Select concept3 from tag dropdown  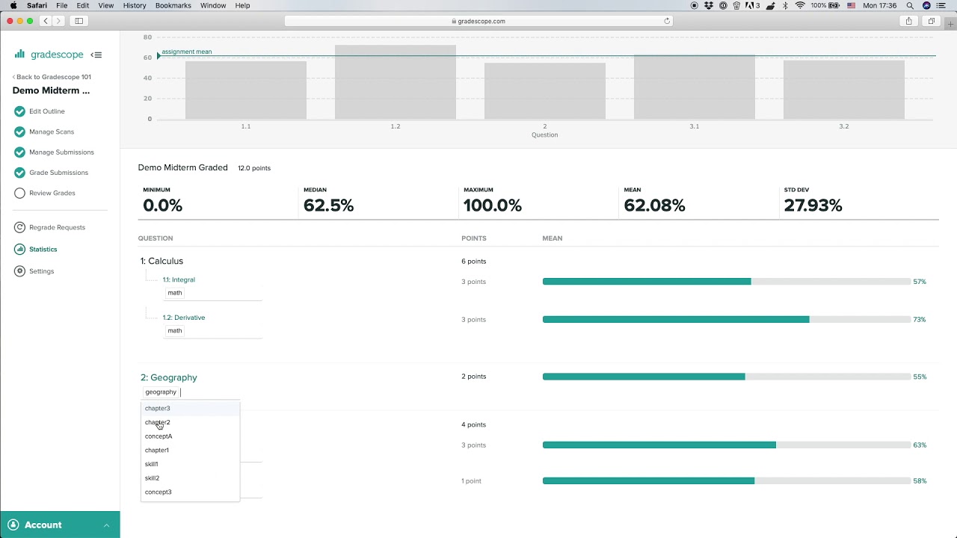190,492
